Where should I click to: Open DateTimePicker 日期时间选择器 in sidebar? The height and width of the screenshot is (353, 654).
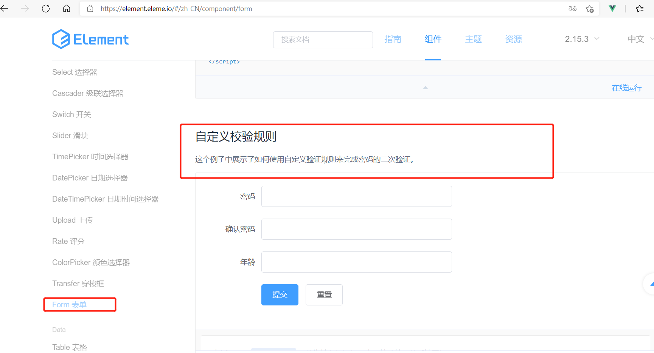pos(106,199)
